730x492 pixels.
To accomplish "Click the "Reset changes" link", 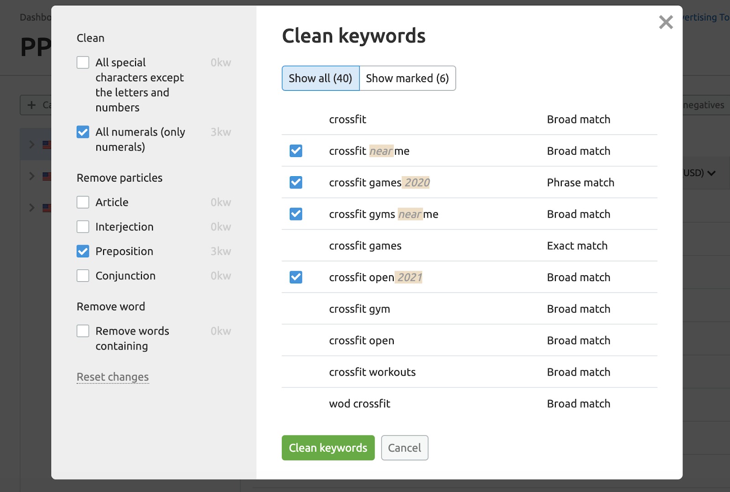I will tap(112, 377).
